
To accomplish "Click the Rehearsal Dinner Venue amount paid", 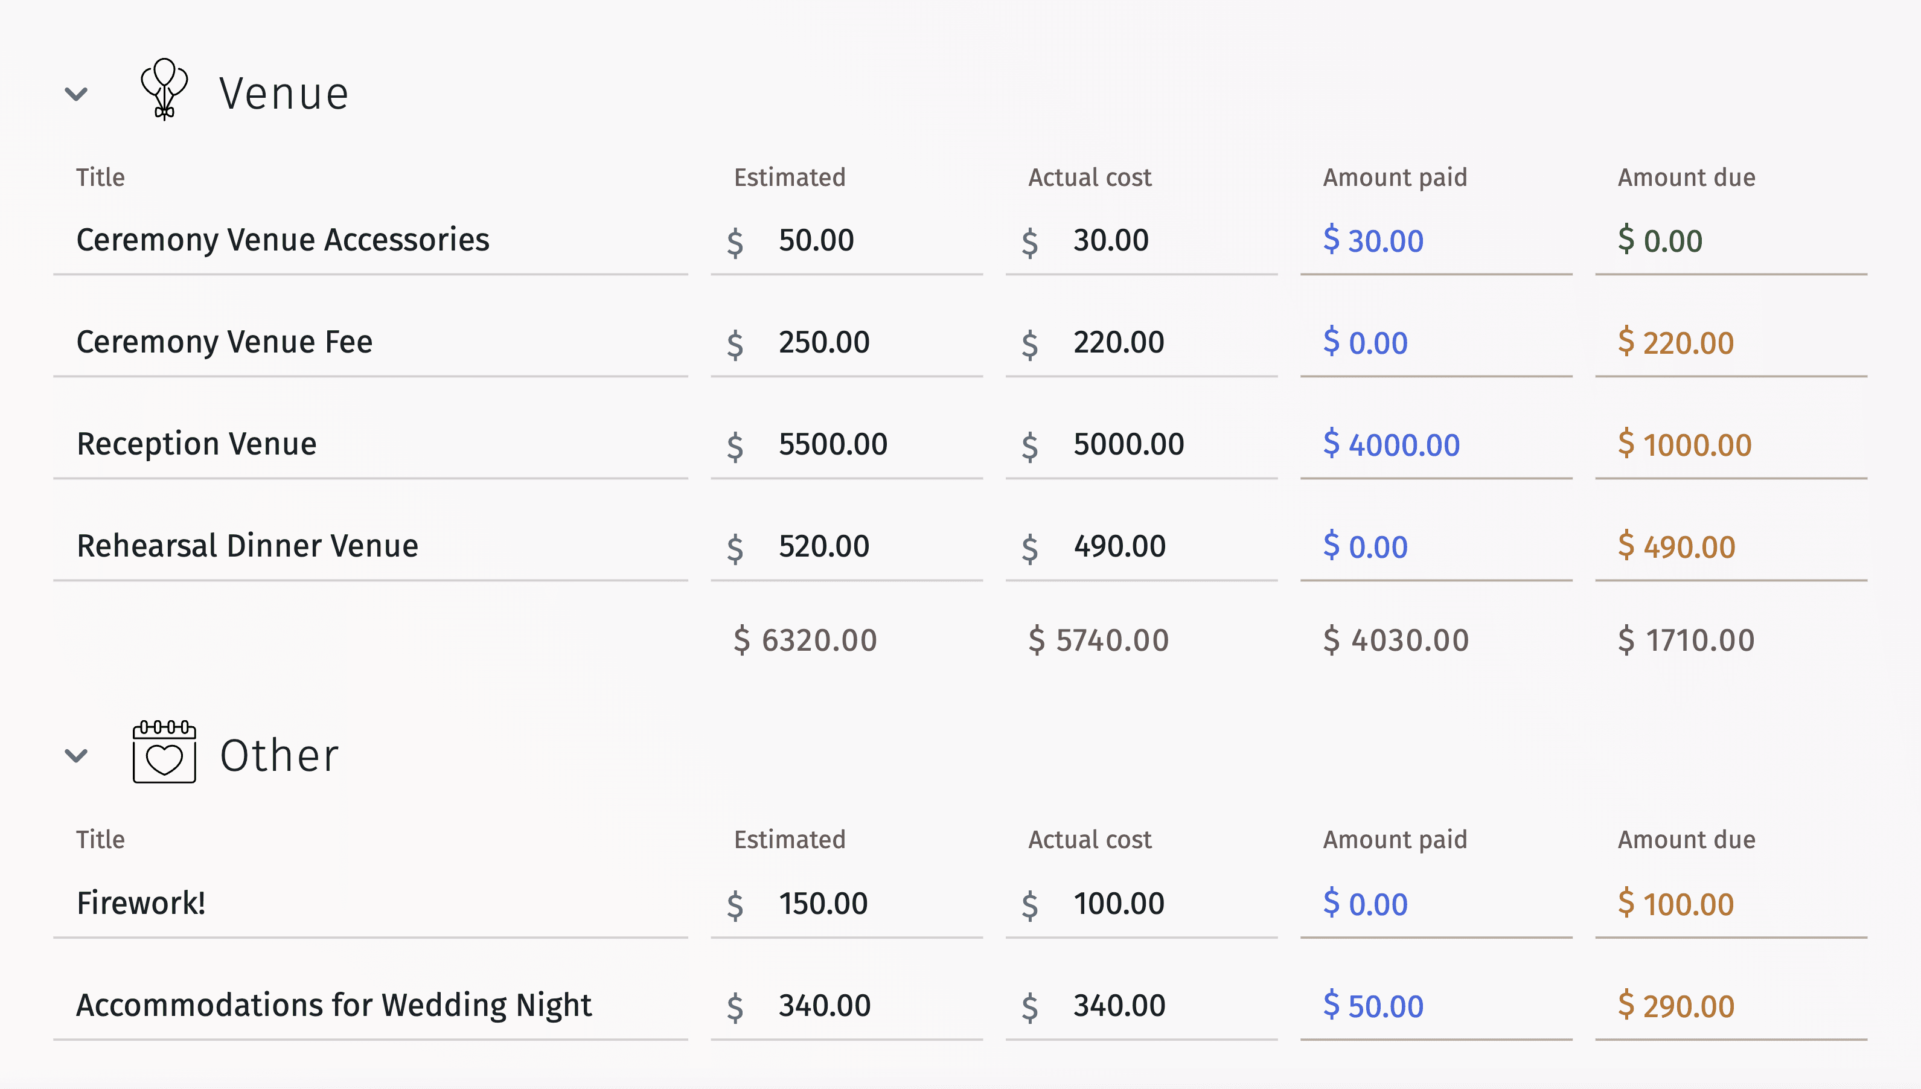I will point(1366,544).
